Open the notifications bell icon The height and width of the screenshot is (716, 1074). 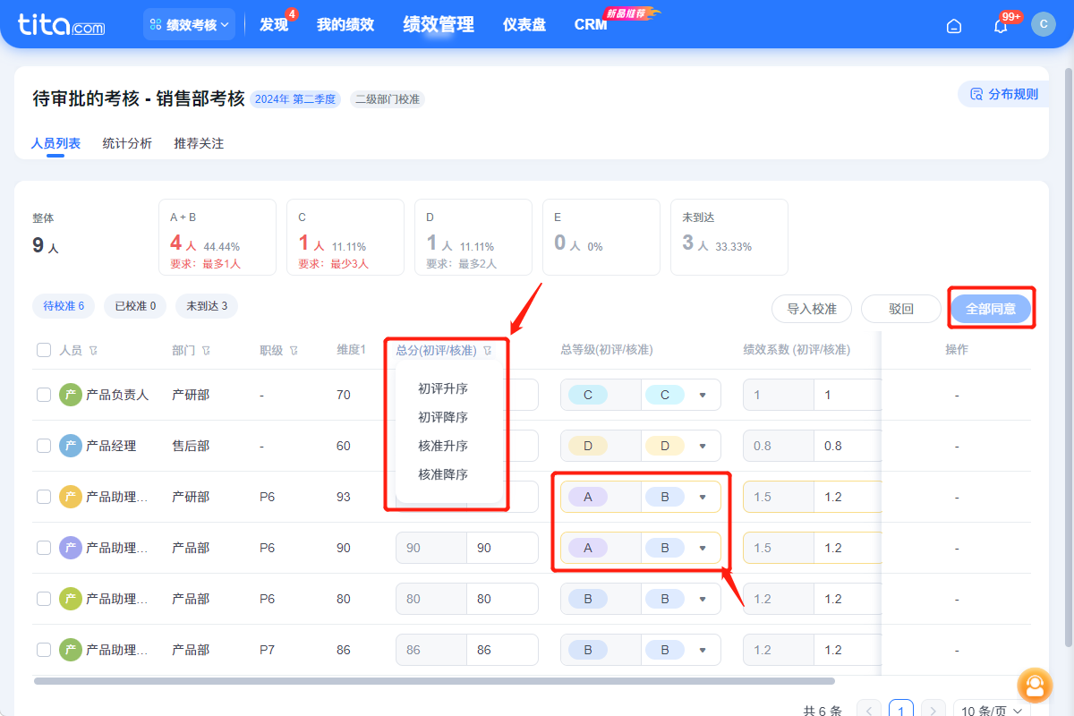[x=1001, y=25]
